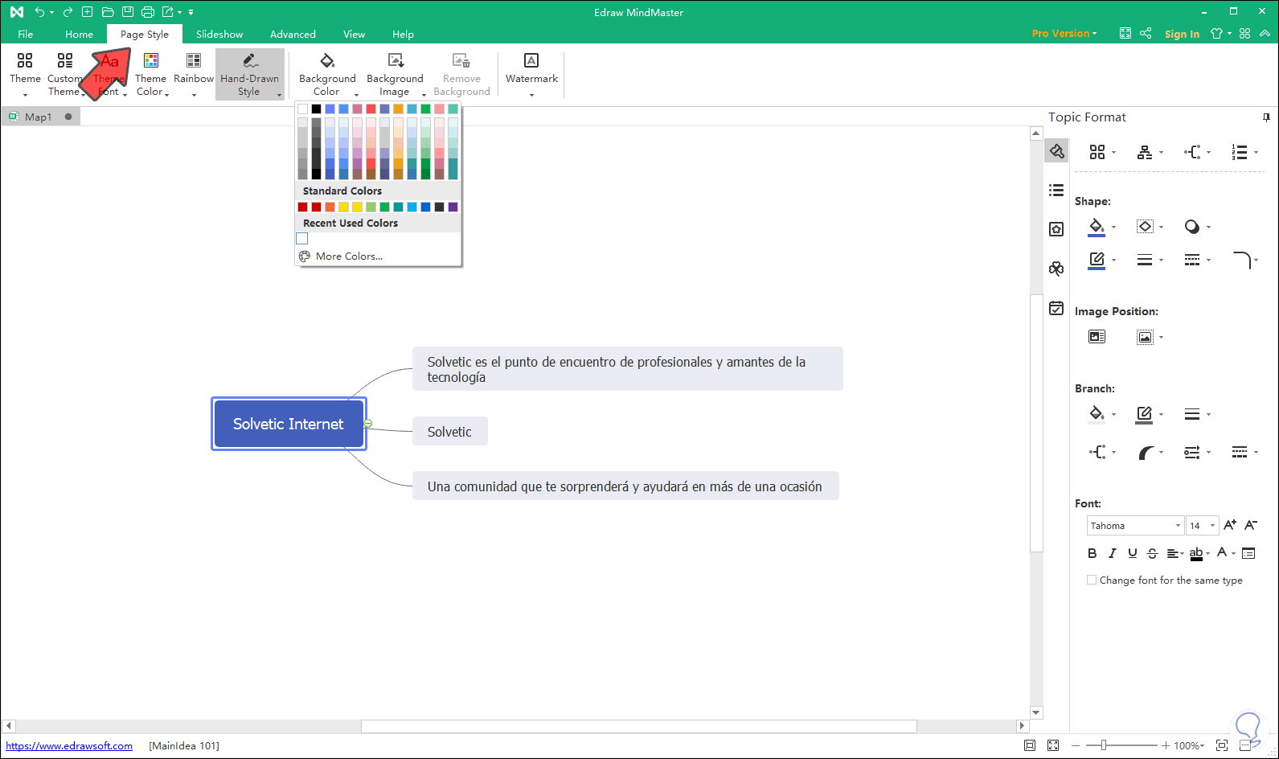Open the text box settings icon in Font row
This screenshot has height=759, width=1279.
tap(1248, 553)
